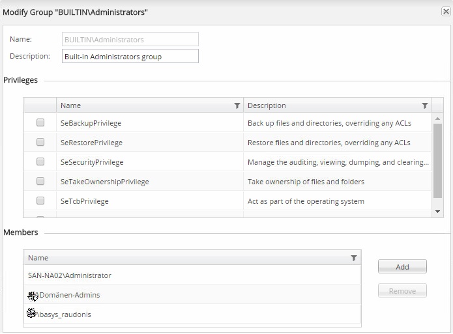Click the Remove member button

402,291
